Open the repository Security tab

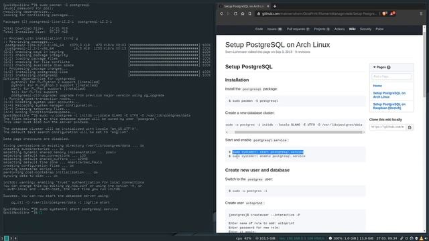(x=365, y=29)
